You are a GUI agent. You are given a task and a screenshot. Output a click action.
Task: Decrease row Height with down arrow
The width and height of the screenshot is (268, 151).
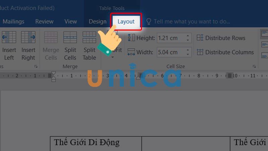(188, 40)
